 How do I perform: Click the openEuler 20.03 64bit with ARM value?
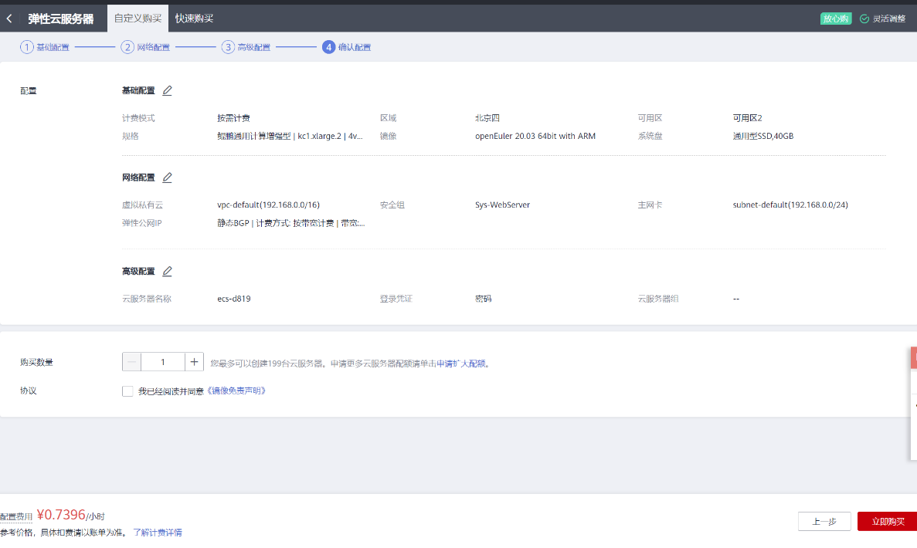(x=535, y=136)
